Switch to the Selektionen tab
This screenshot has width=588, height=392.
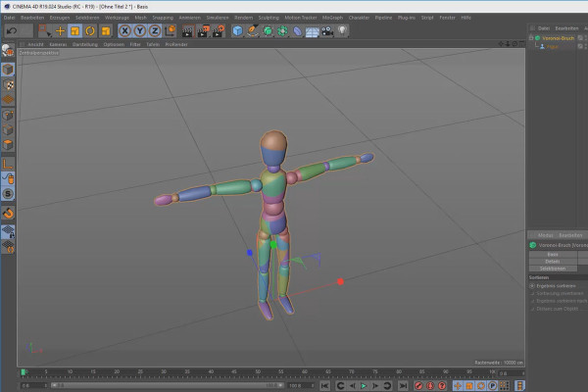click(553, 269)
